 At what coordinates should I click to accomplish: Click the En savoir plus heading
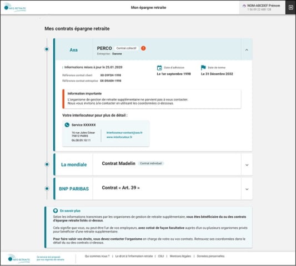70,211
